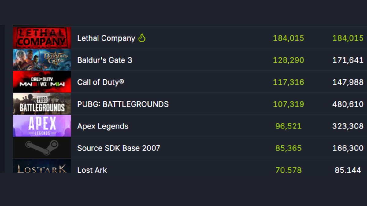Click PUBG's peak players value 480,610

(x=348, y=104)
